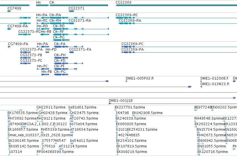This screenshot has height=156, width=237.
Task: Click transcript CG32371-RA
Action: tap(80, 21)
